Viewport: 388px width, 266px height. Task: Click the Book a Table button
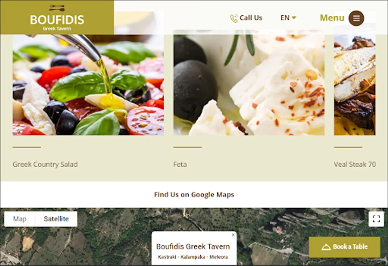[345, 247]
